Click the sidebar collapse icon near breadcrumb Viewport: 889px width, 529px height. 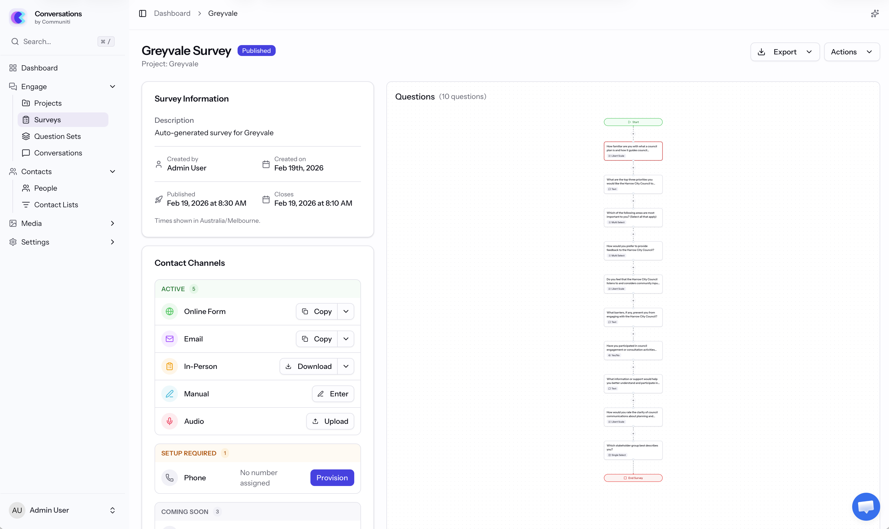pos(143,13)
